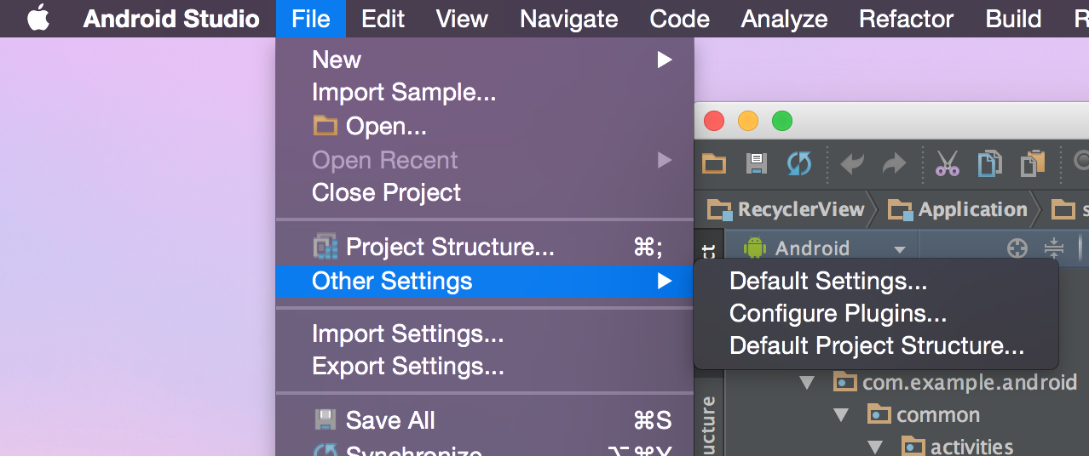The image size is (1089, 456).
Task: Click the Collapse All icon in Project panel
Action: pos(1054,248)
